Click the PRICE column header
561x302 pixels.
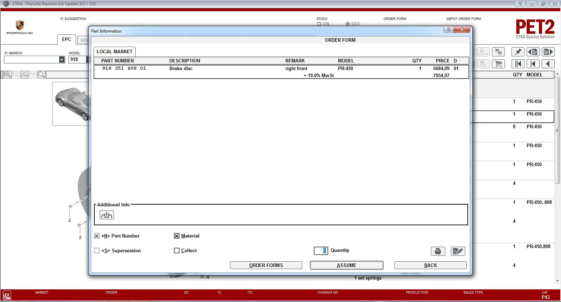click(x=442, y=61)
